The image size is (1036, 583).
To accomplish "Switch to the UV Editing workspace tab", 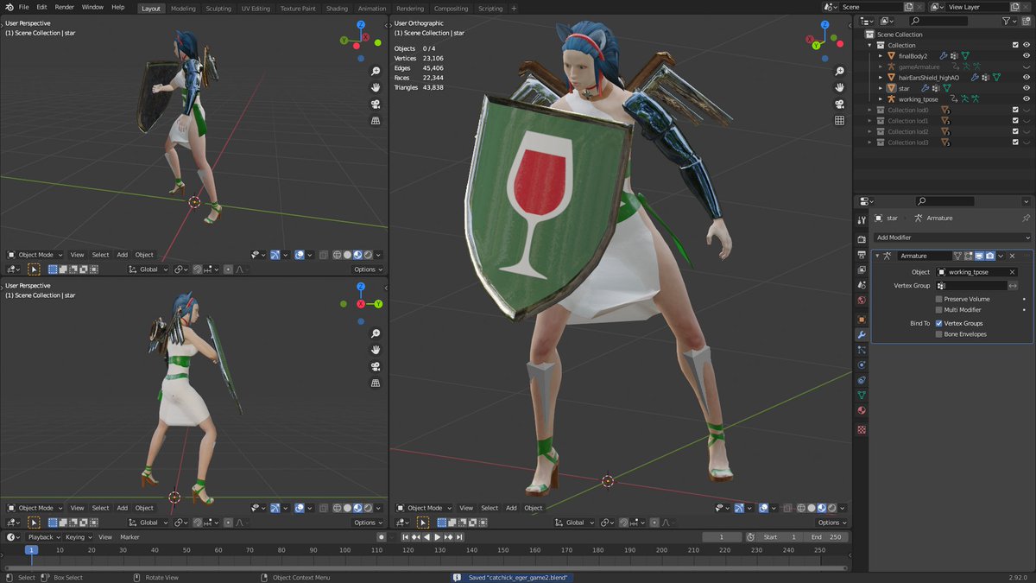I will click(256, 9).
